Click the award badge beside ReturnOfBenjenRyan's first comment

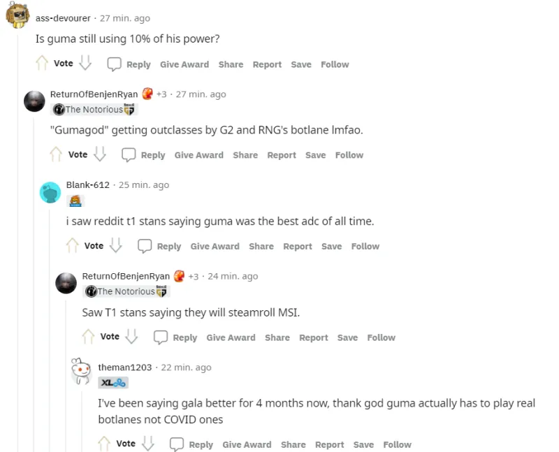coord(147,94)
